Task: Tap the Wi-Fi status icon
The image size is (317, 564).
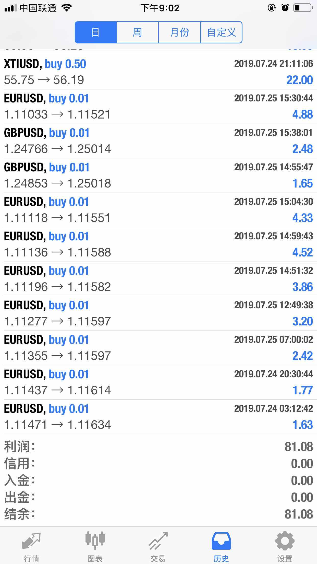Action: (67, 8)
